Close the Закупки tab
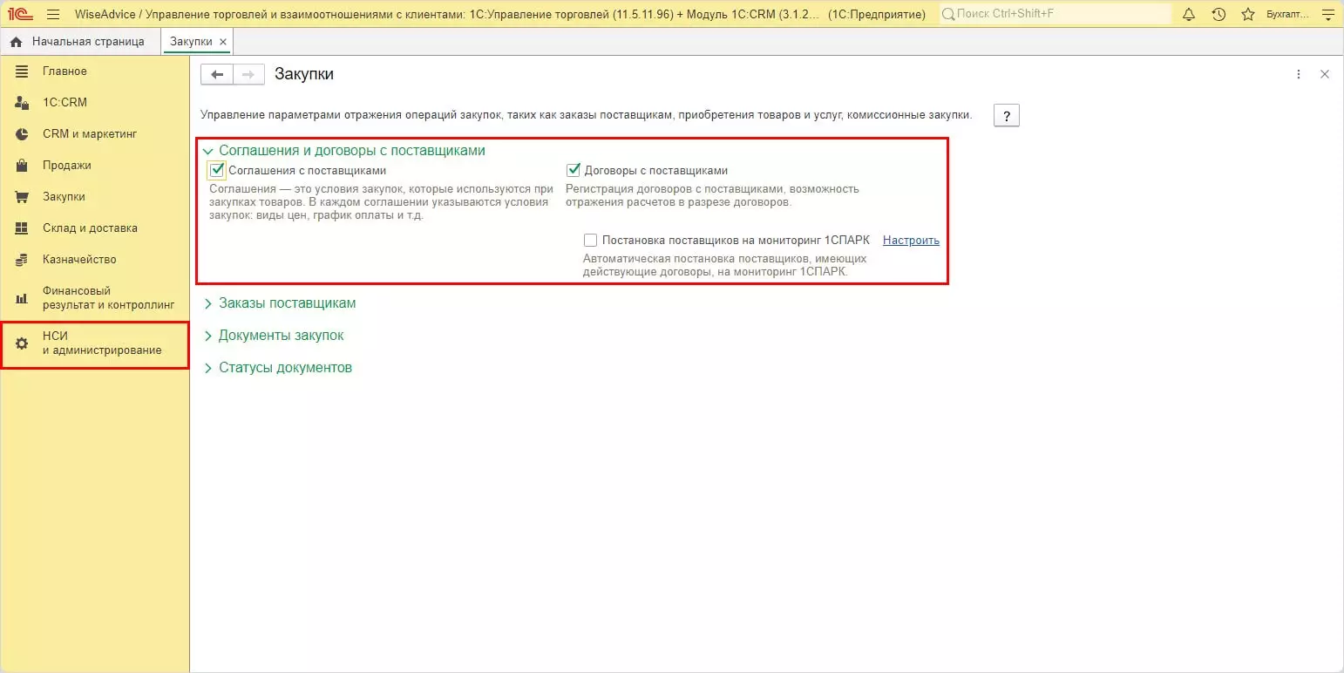 click(x=223, y=42)
